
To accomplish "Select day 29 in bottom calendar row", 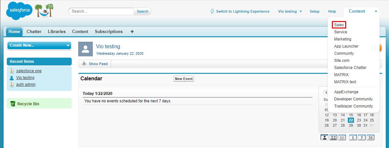I will (351, 125).
